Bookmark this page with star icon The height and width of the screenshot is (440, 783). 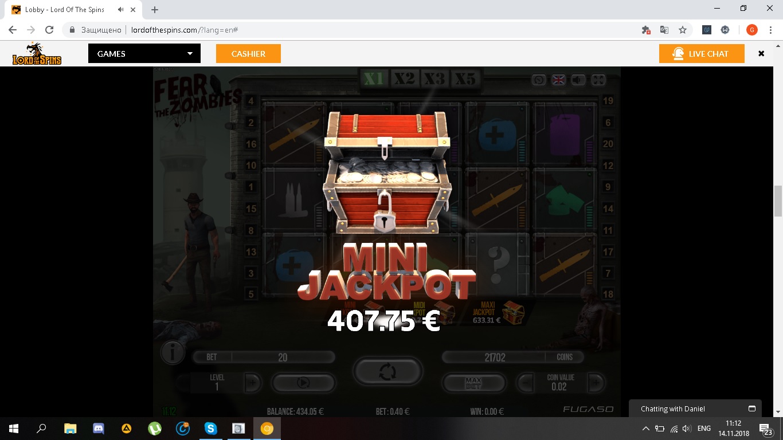pyautogui.click(x=682, y=30)
